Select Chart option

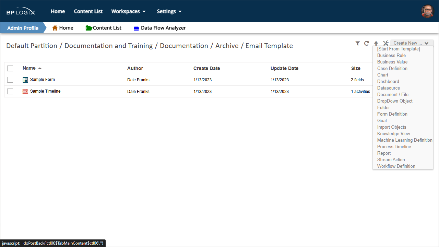click(383, 75)
